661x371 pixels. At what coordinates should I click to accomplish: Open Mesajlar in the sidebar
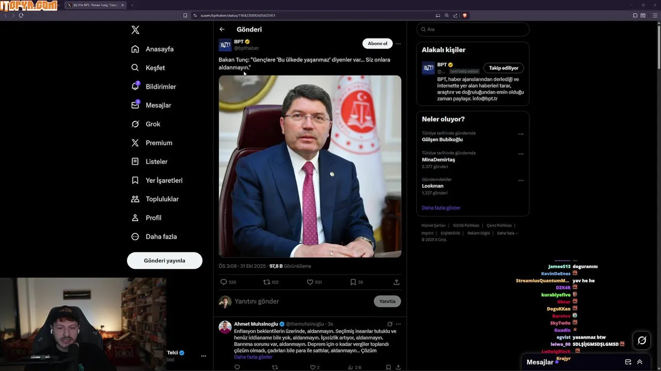coord(151,105)
